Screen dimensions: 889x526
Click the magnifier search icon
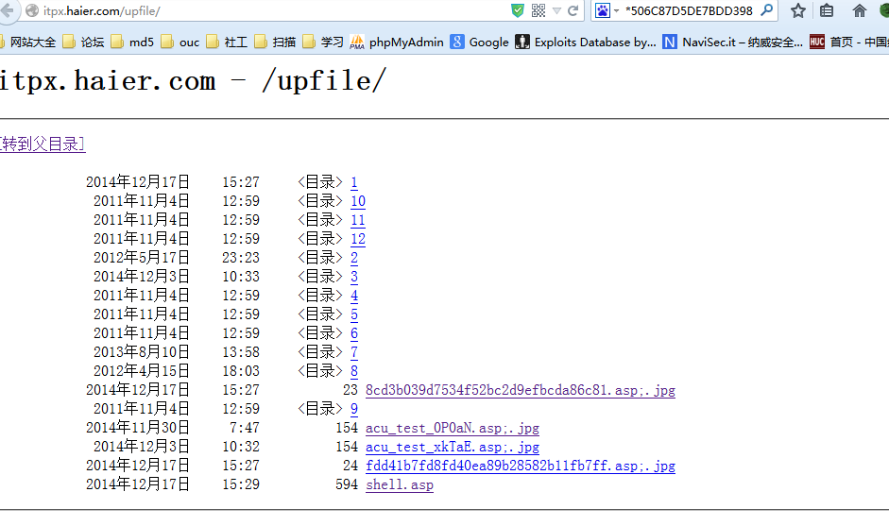[766, 10]
